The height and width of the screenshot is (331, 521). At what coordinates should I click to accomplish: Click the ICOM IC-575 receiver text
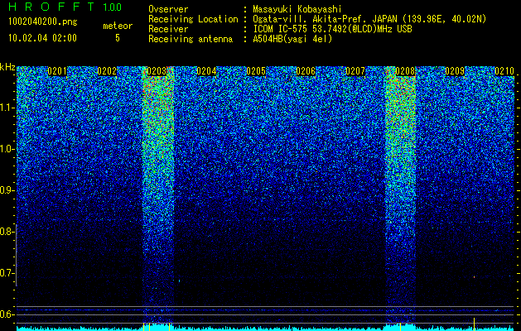click(x=332, y=29)
